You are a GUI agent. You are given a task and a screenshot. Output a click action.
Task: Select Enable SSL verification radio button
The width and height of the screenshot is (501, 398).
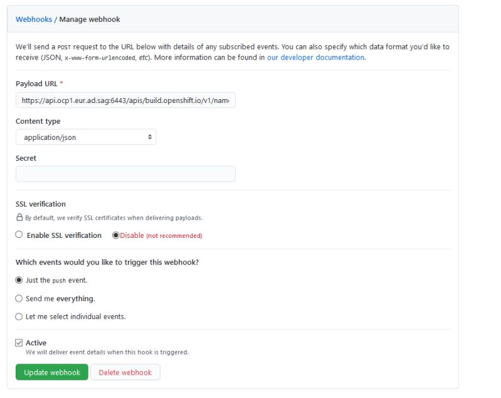click(x=19, y=235)
